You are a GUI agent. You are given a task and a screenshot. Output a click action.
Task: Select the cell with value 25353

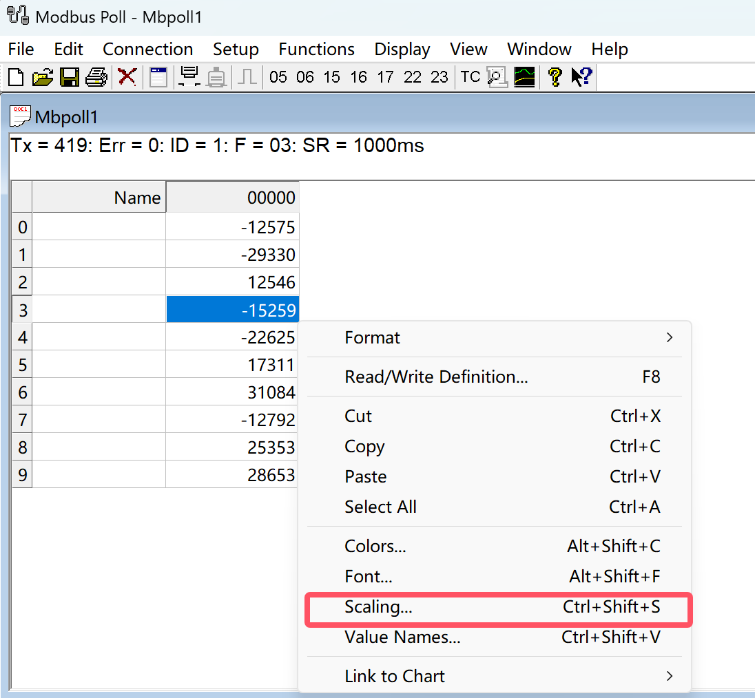coord(233,447)
